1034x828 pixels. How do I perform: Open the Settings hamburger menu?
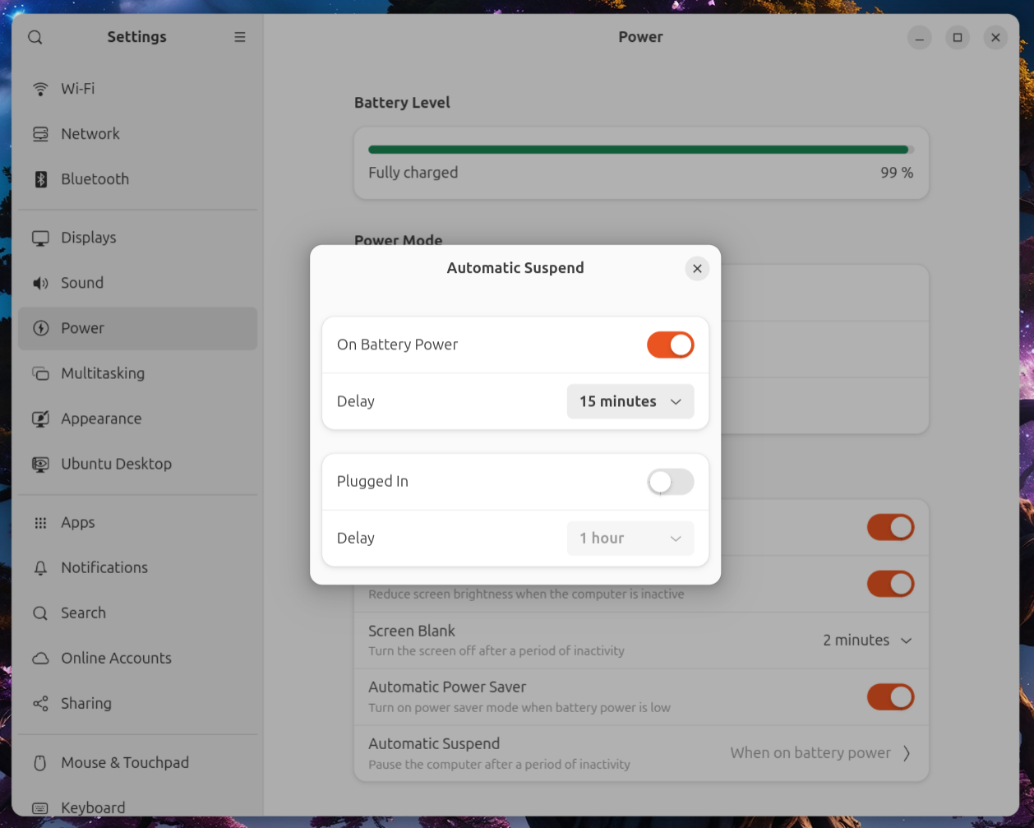[239, 37]
